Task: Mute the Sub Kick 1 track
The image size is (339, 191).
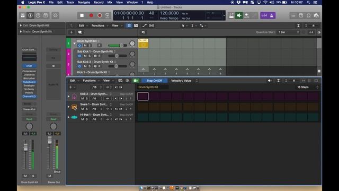Action: 85,56
